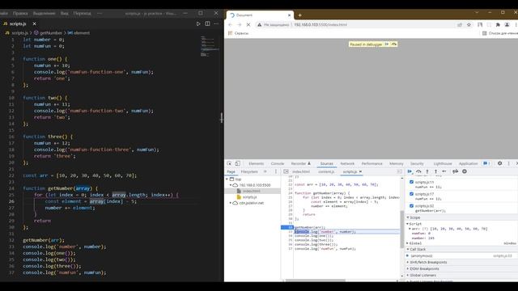The height and width of the screenshot is (291, 518).
Task: Open DevTools issues counter badge
Action: coord(486,163)
